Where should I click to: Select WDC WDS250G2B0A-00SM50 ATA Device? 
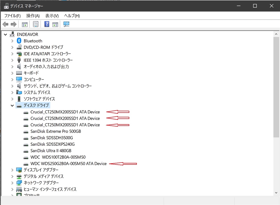pos(68,163)
